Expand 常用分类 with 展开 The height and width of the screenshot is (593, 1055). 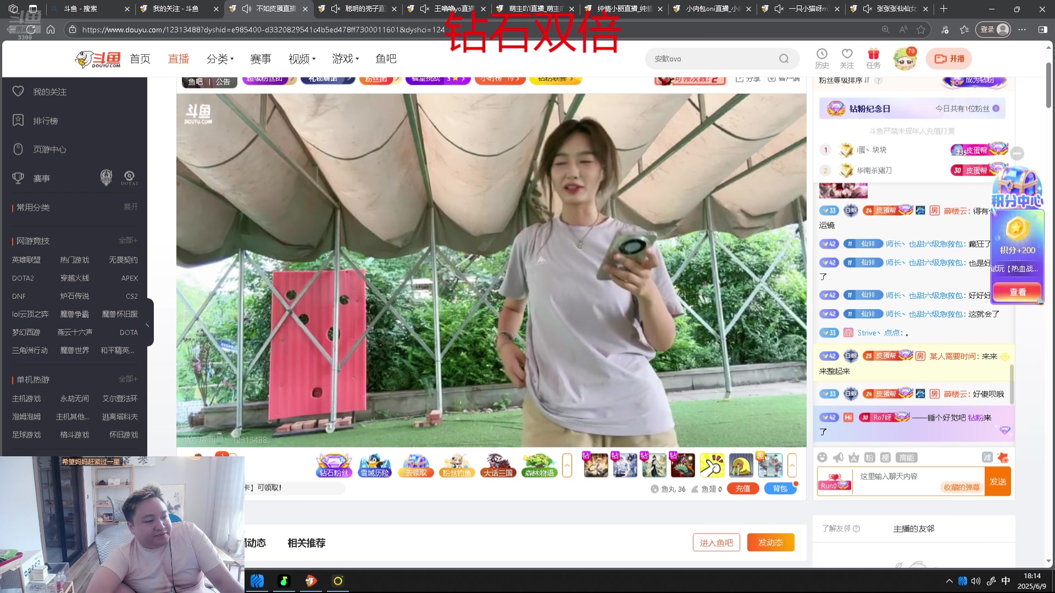click(x=131, y=206)
